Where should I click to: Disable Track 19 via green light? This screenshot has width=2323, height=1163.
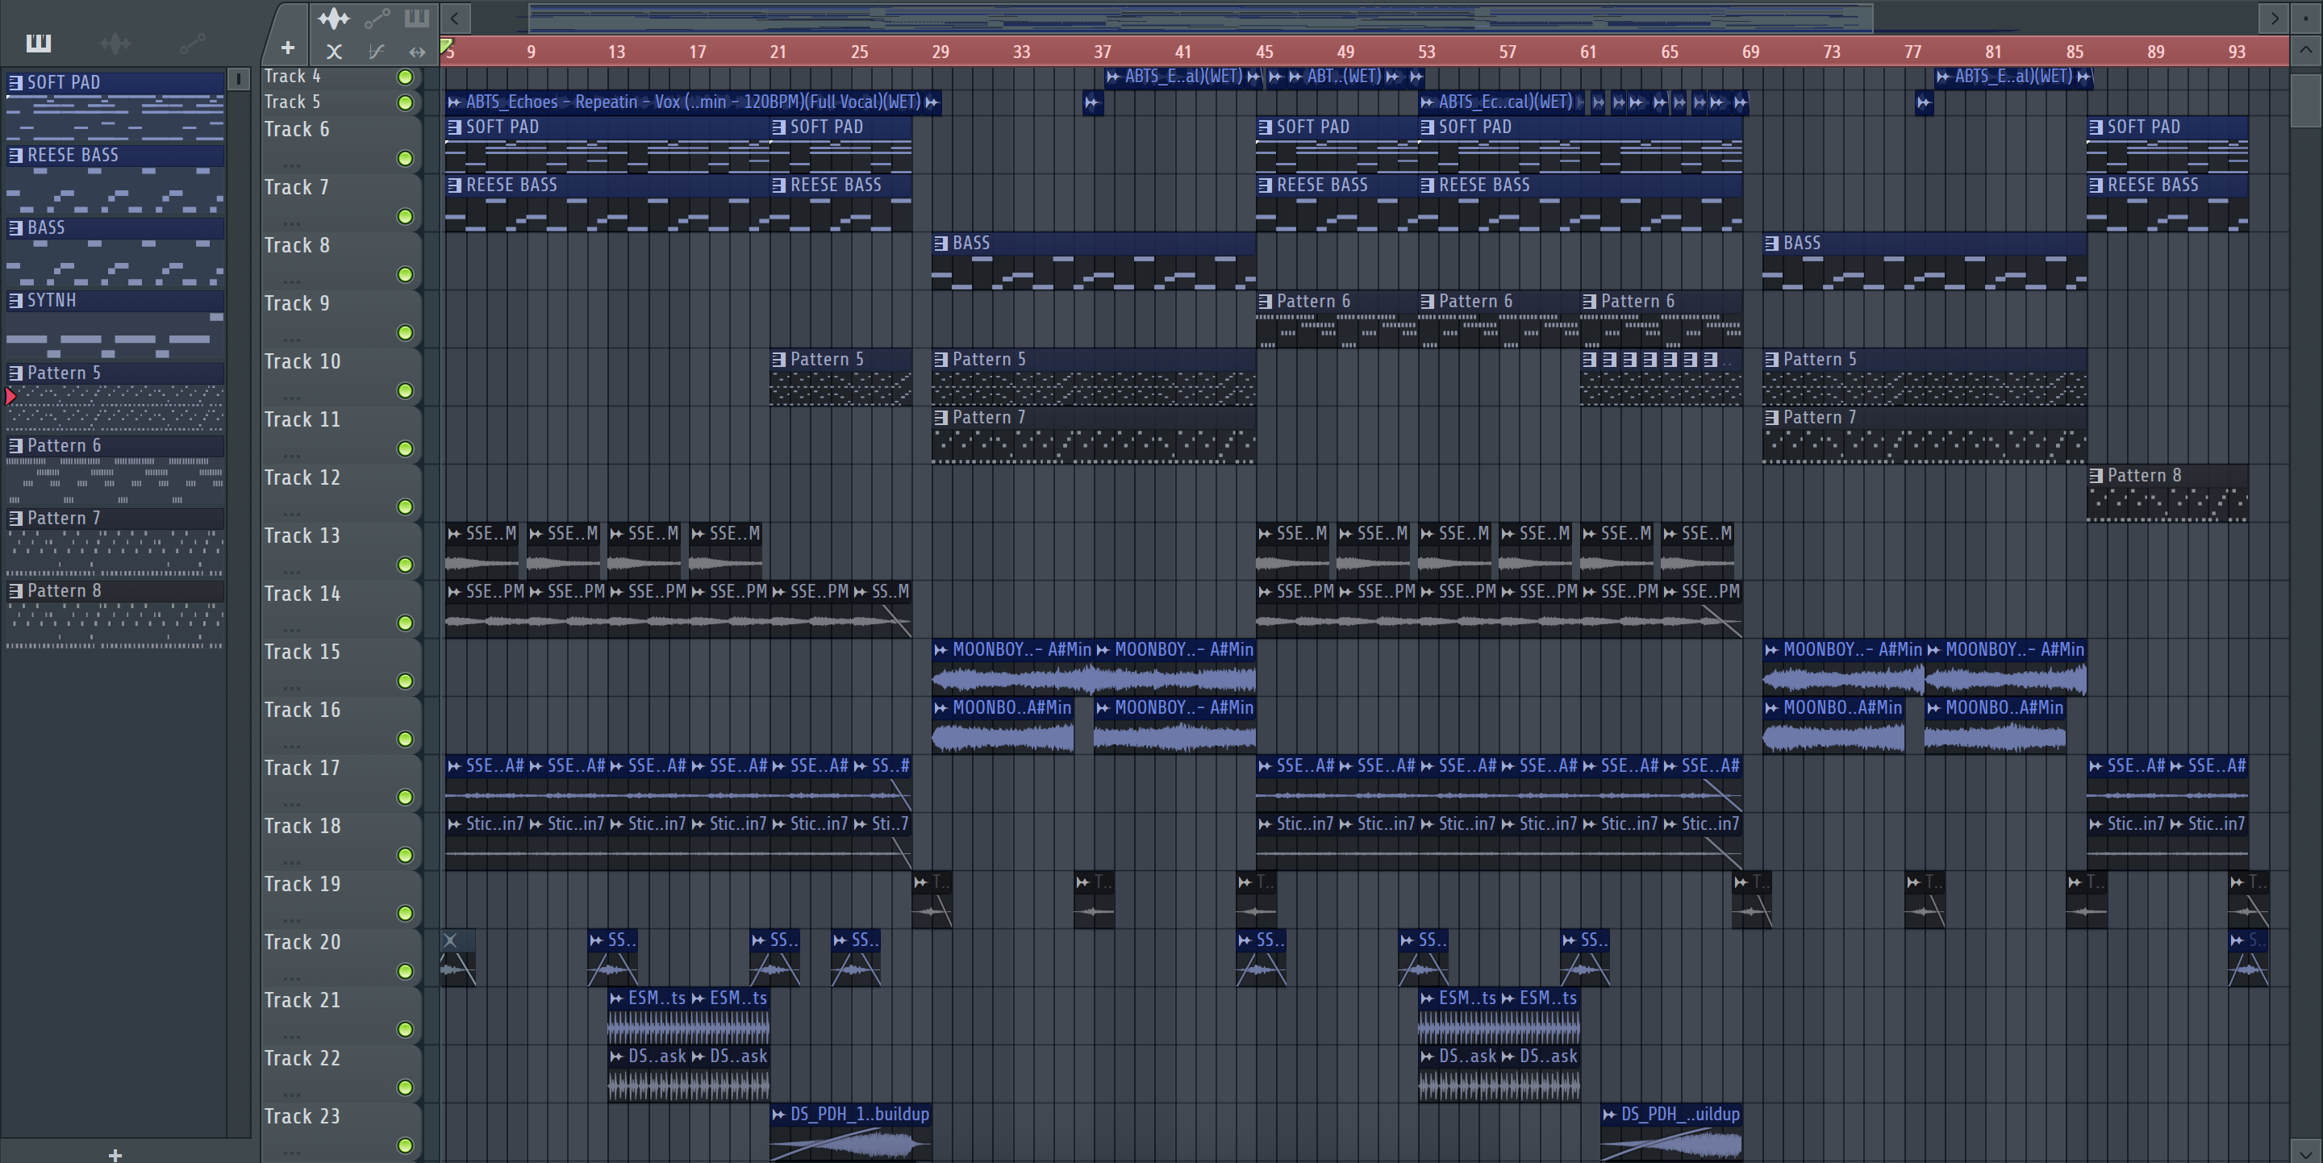[406, 914]
